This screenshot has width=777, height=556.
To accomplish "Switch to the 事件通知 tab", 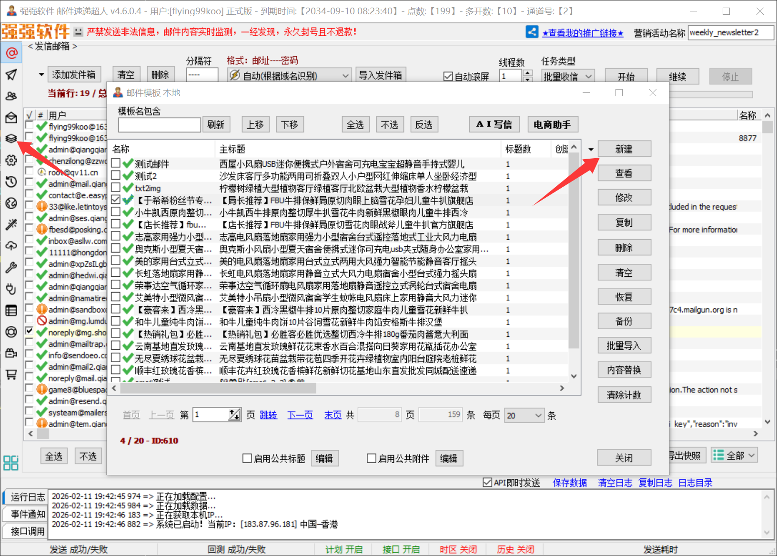I will click(28, 514).
